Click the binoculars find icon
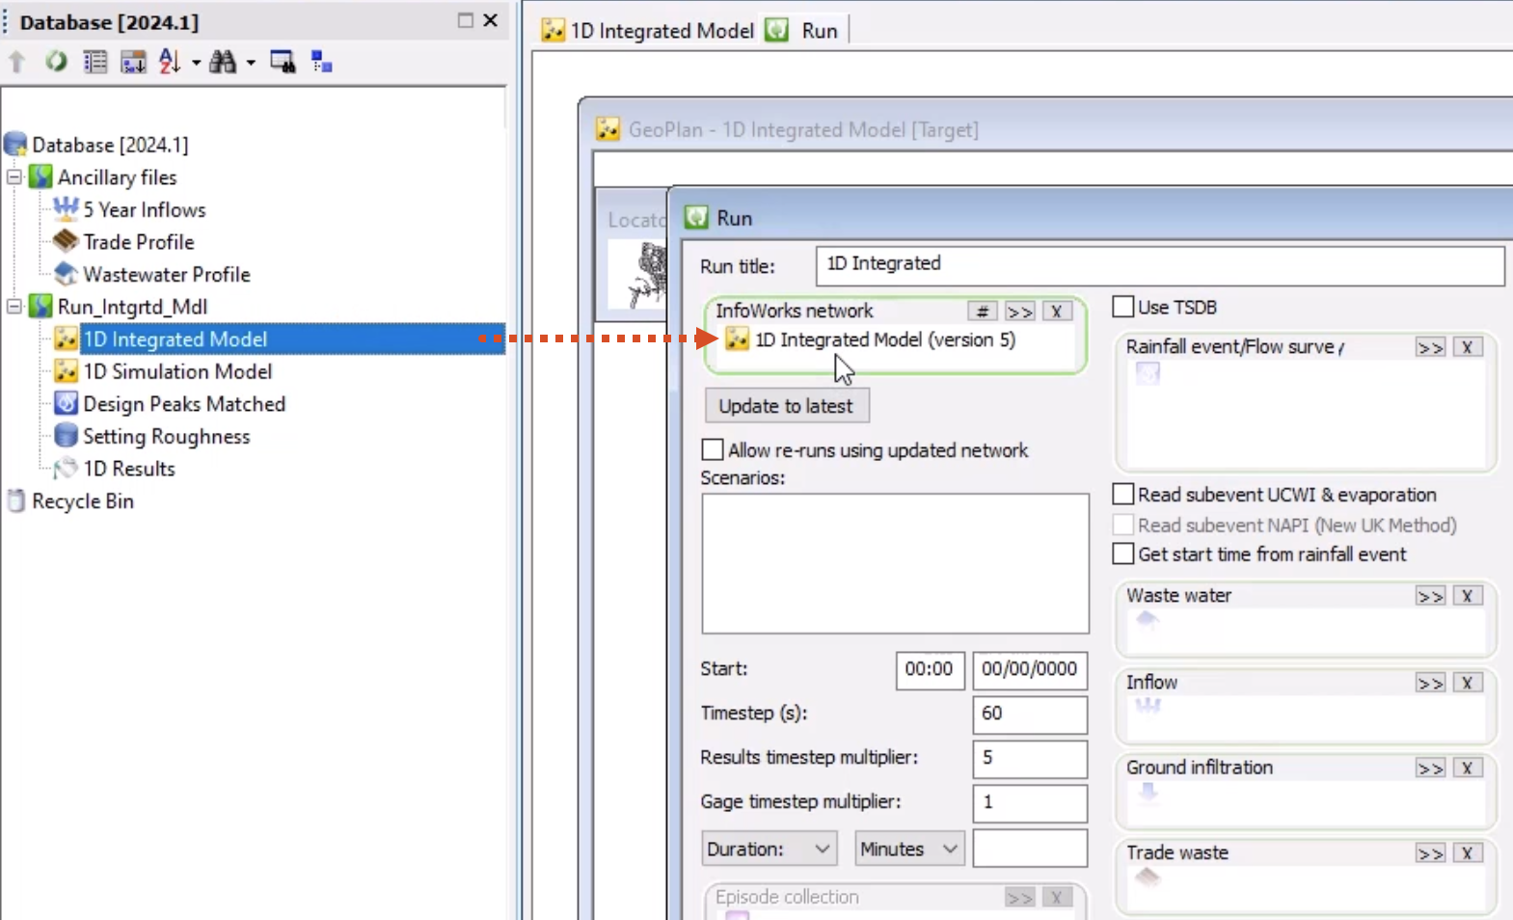The image size is (1513, 920). [x=223, y=62]
